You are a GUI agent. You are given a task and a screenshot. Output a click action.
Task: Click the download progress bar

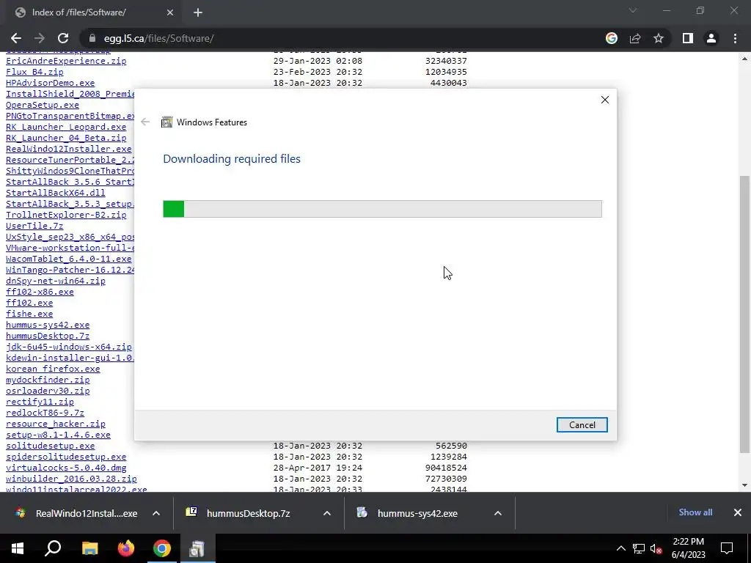tap(382, 209)
